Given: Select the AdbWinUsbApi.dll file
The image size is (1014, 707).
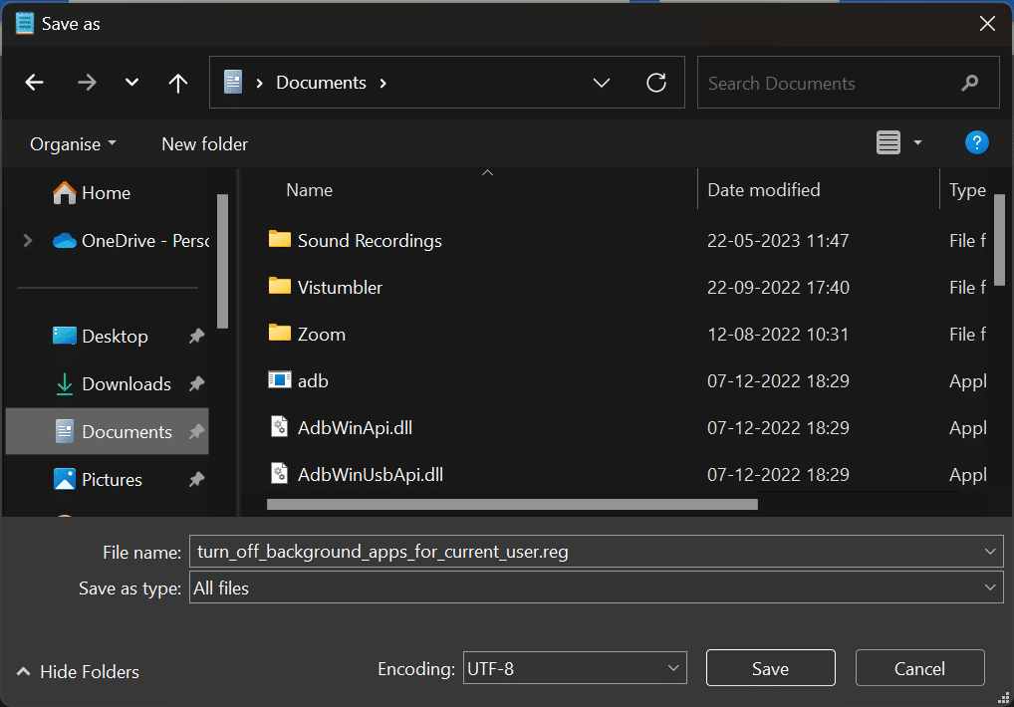Looking at the screenshot, I should [x=370, y=474].
